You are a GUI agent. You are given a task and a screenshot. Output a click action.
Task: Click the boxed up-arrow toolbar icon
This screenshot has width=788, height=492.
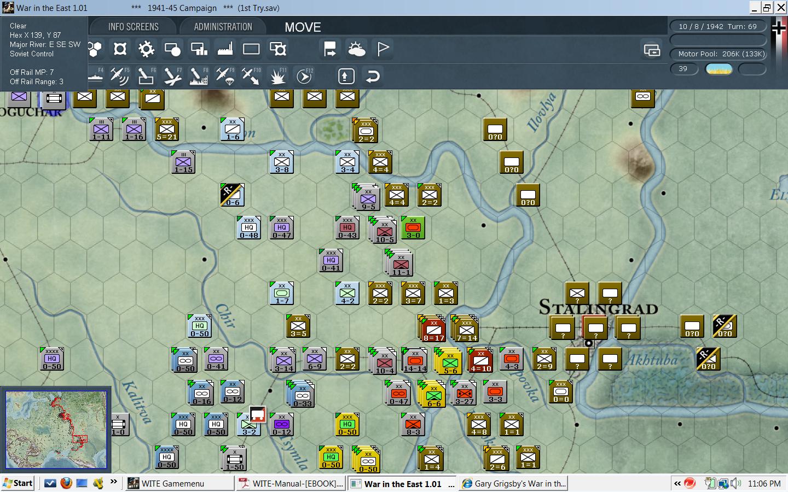(346, 76)
